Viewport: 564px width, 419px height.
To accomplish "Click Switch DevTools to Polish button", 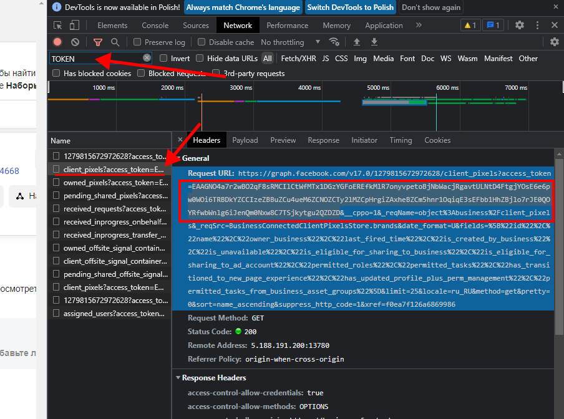I will pyautogui.click(x=349, y=7).
